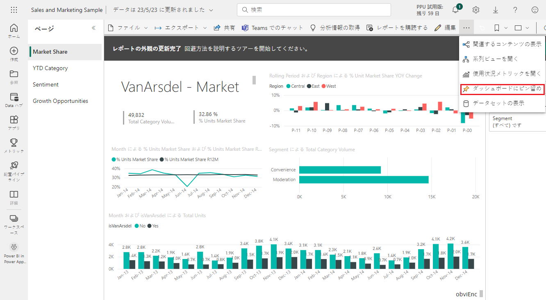Click レポートを購読する button
This screenshot has height=300, width=546.
(x=397, y=28)
